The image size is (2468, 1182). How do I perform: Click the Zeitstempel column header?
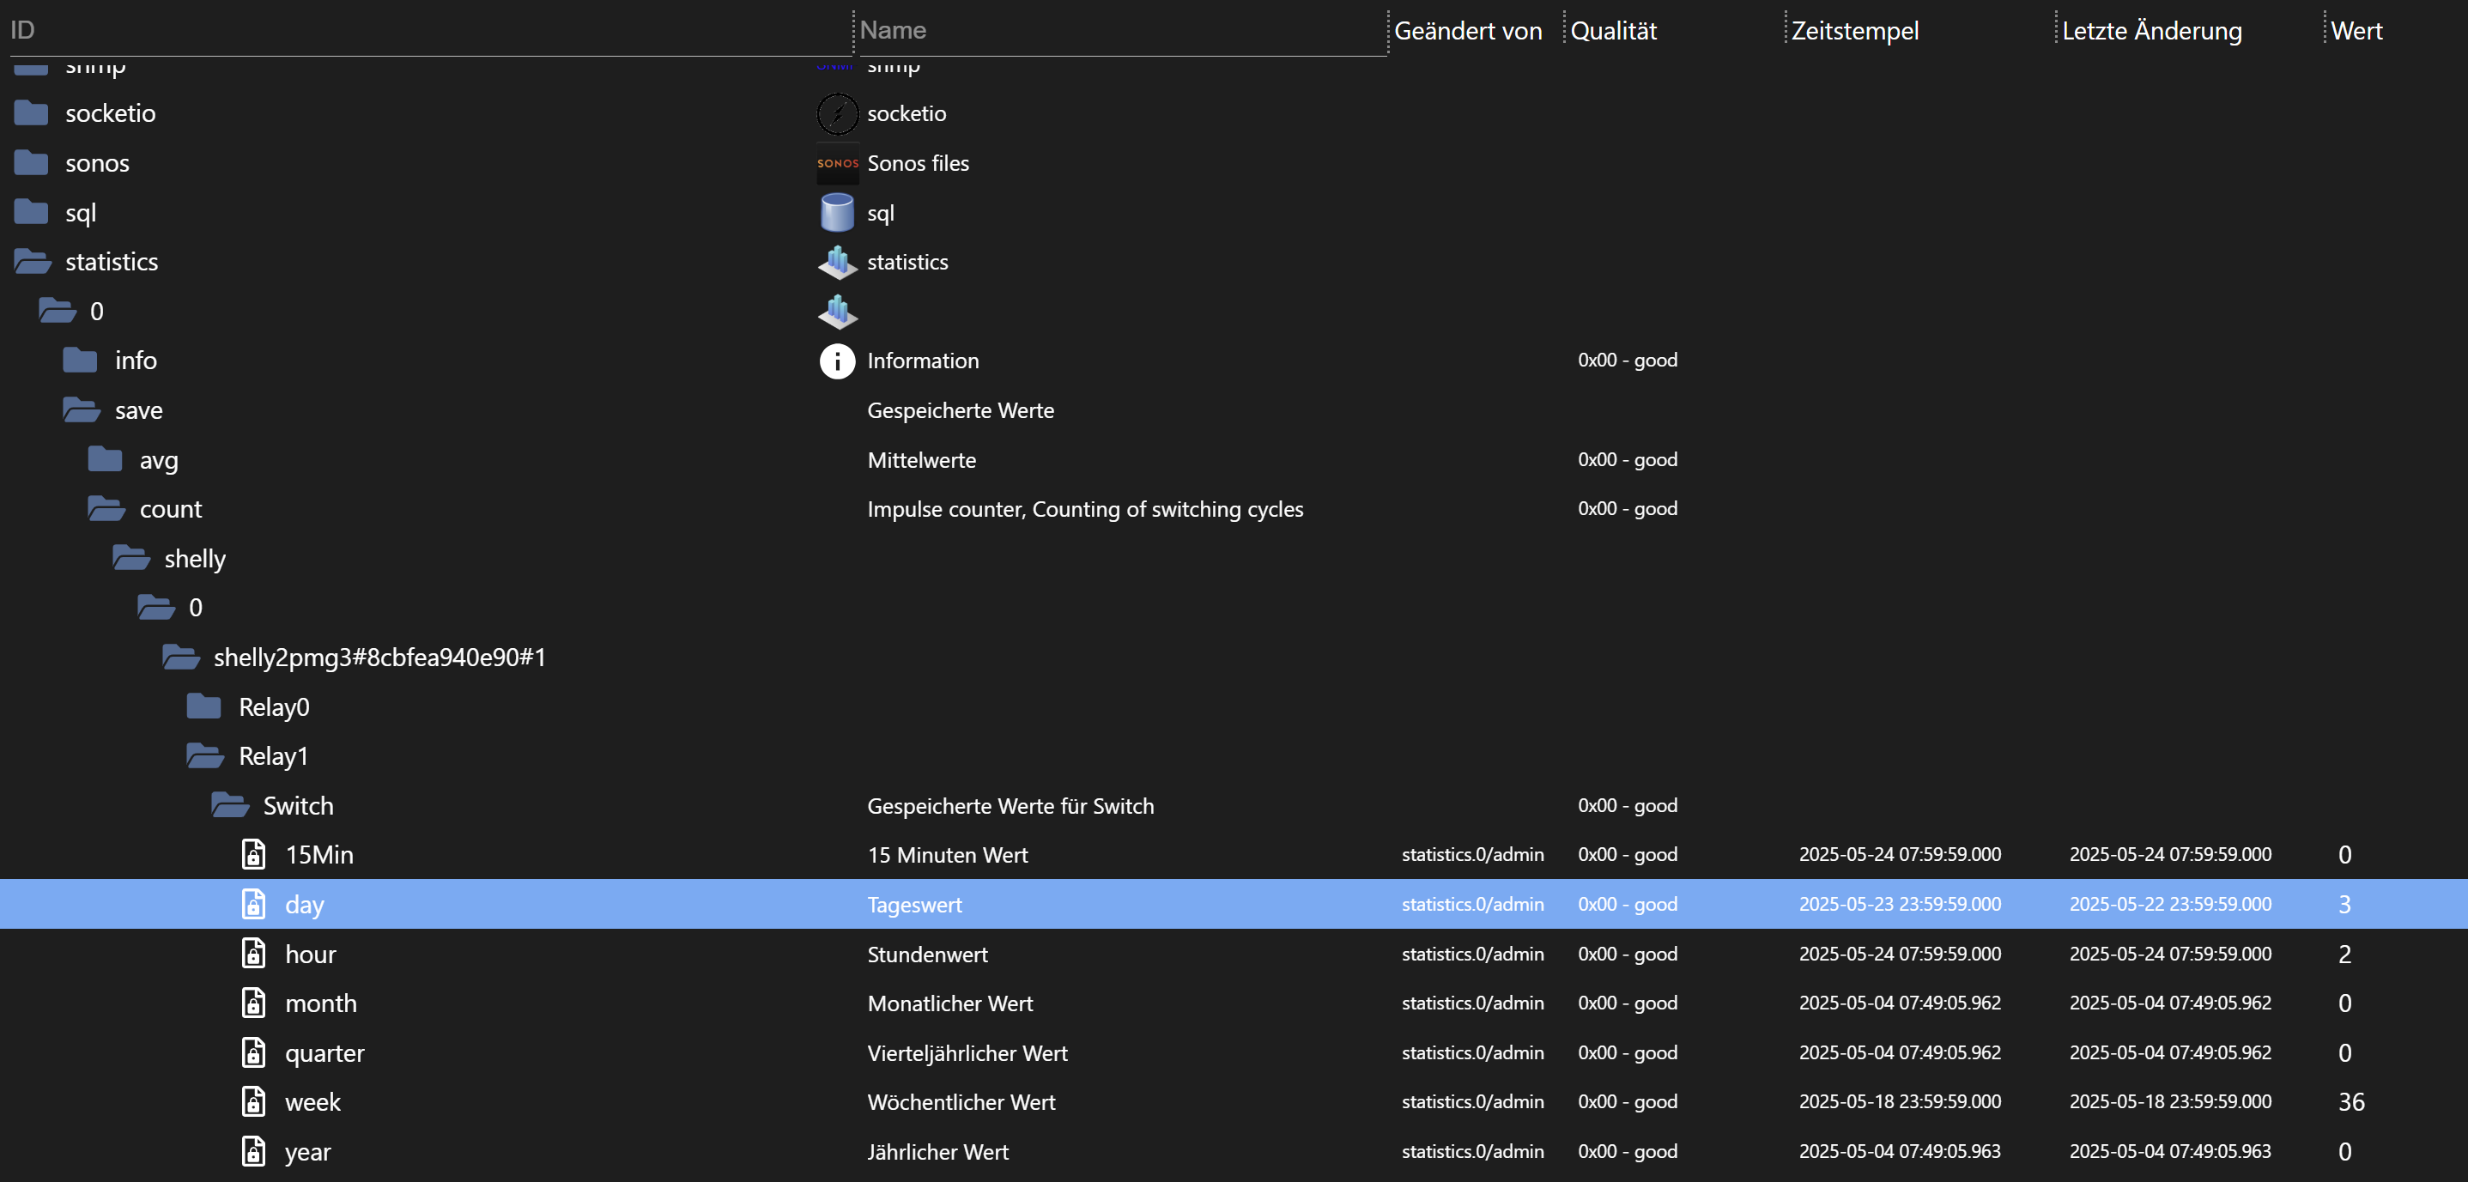click(x=1854, y=31)
